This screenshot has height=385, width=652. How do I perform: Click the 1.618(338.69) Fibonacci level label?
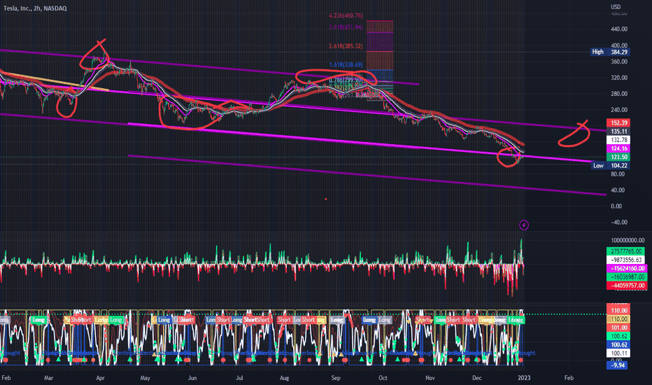346,65
